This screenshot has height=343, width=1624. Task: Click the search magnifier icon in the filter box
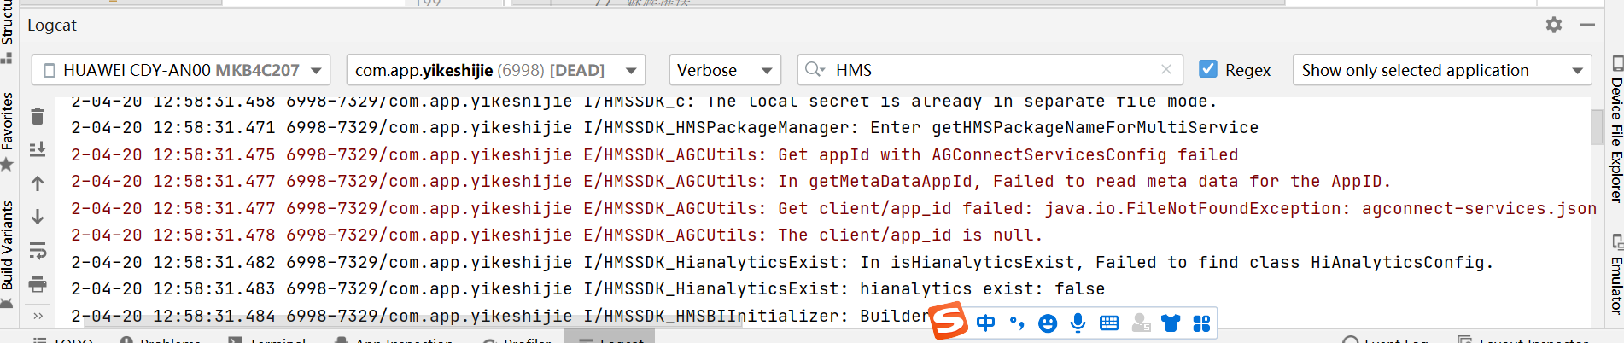click(815, 70)
